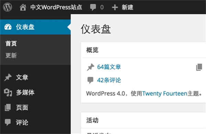Click the pushpin icon next to 文章 in sidebar
The width and height of the screenshot is (206, 134).
tap(8, 77)
